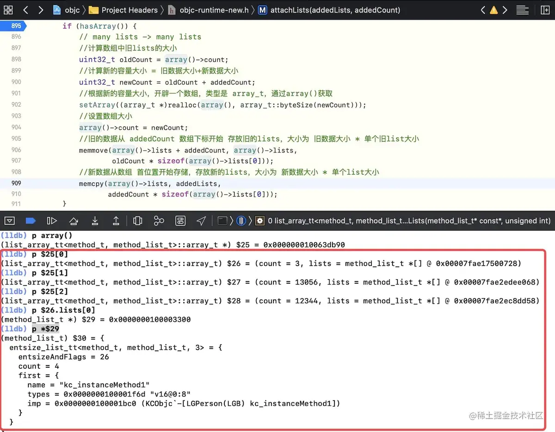555x432 pixels.
Task: Continue program execution
Action: [52, 221]
